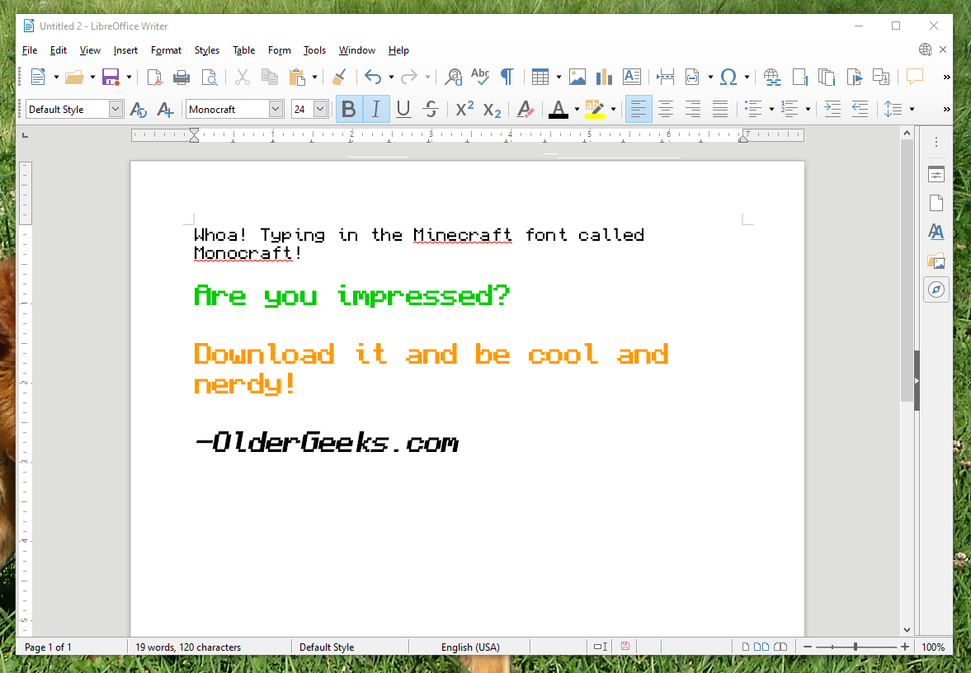The image size is (971, 673).
Task: Open the line spacing dropdown arrow
Action: coord(912,110)
